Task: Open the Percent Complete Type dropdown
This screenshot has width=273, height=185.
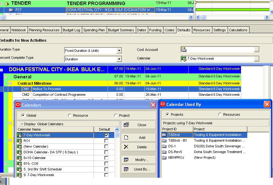Action: [x=119, y=59]
